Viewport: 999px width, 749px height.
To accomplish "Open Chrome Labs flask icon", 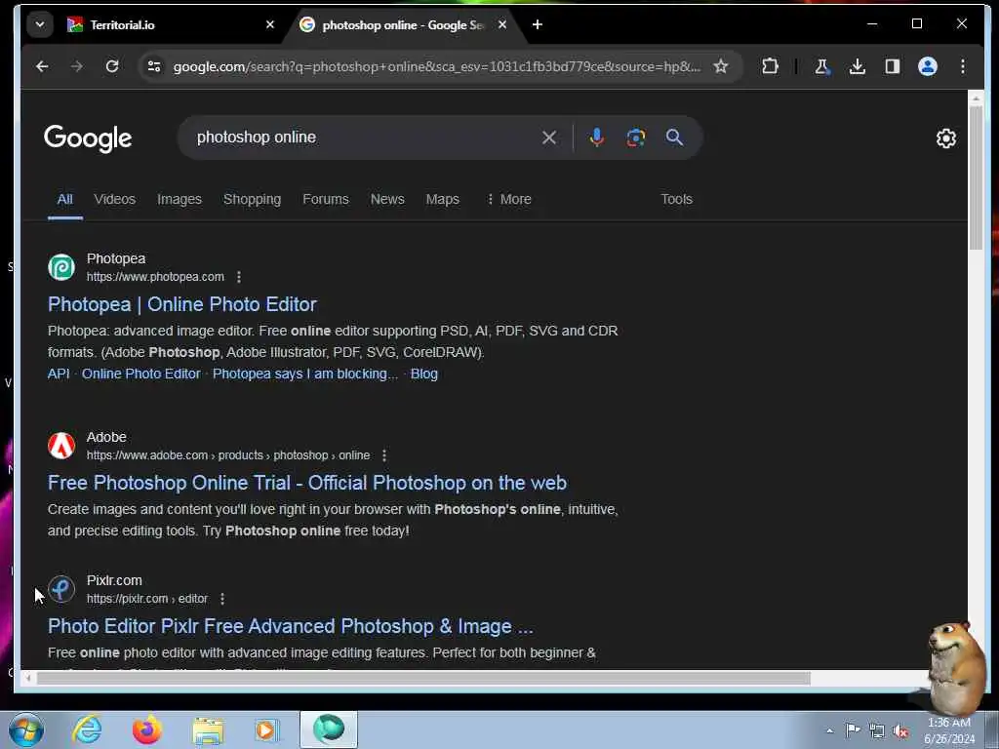I will point(821,66).
